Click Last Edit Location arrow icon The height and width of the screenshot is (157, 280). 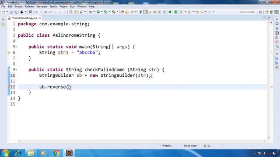[197, 12]
